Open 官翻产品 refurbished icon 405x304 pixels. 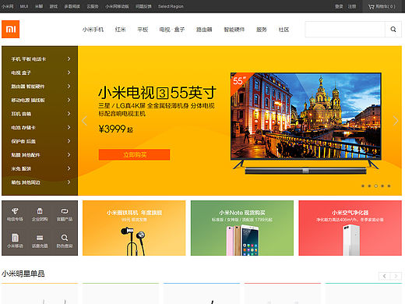point(65,214)
